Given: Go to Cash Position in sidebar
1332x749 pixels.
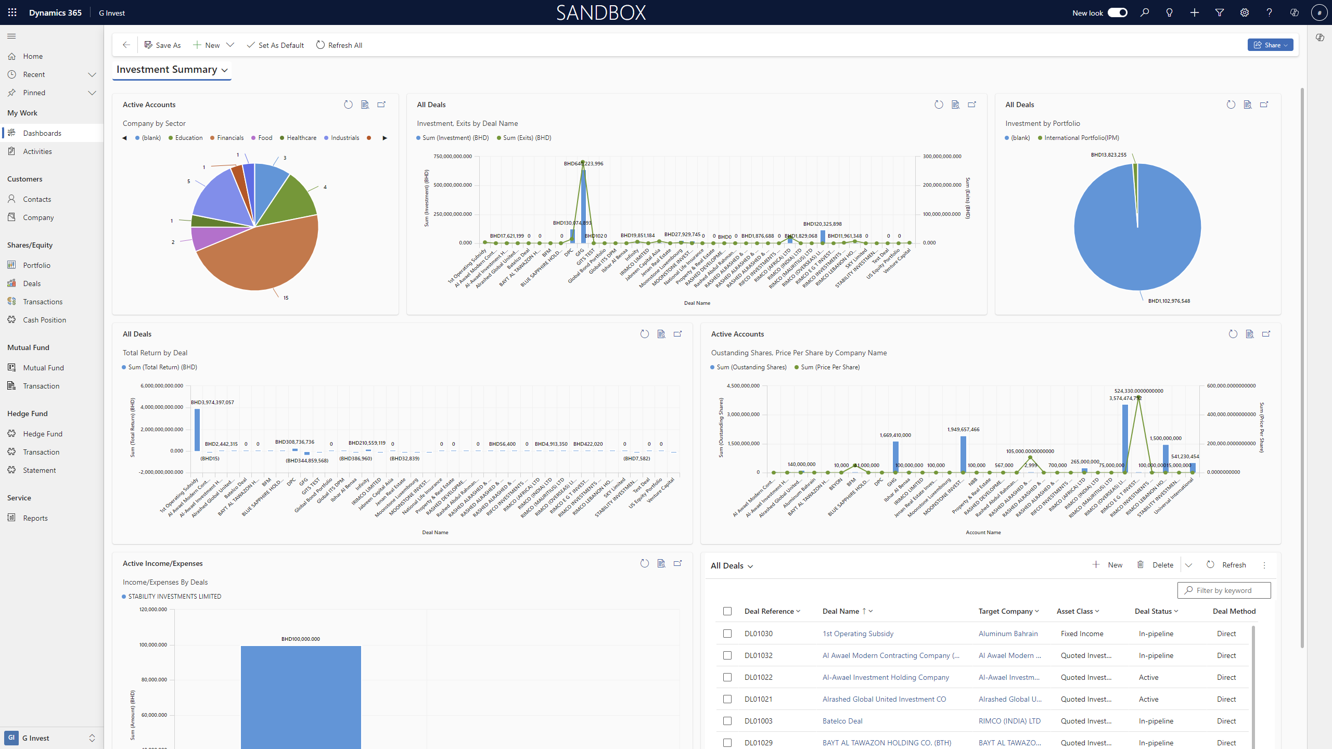Looking at the screenshot, I should coord(44,320).
